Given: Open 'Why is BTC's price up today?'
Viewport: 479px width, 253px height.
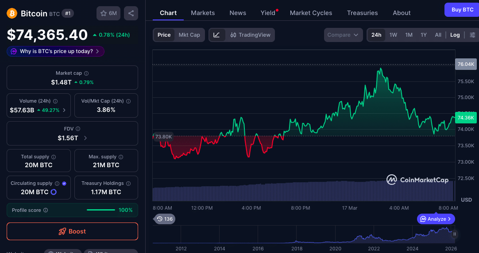Looking at the screenshot, I should click(x=56, y=51).
